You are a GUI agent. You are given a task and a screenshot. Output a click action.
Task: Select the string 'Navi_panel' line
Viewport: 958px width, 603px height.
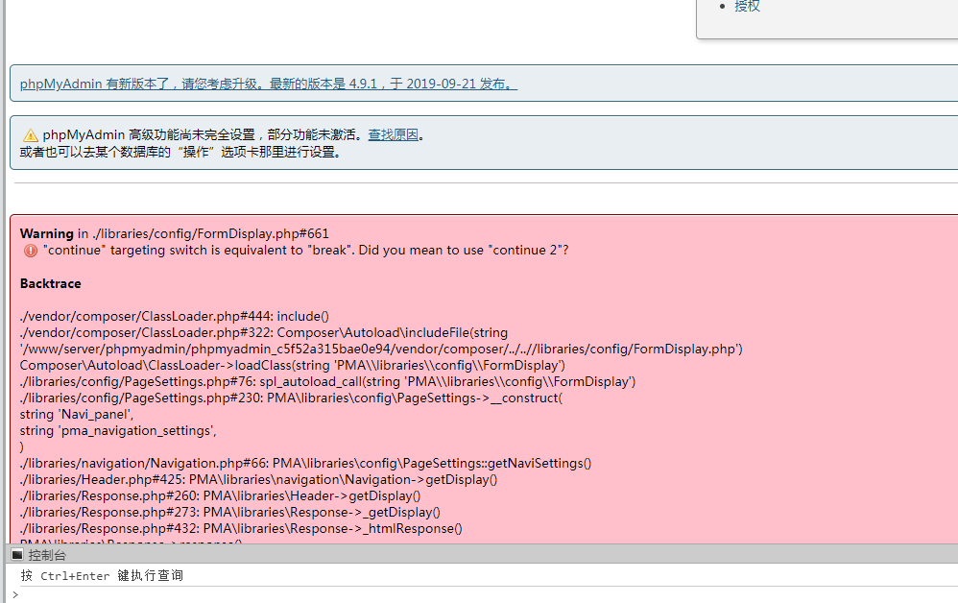point(77,414)
